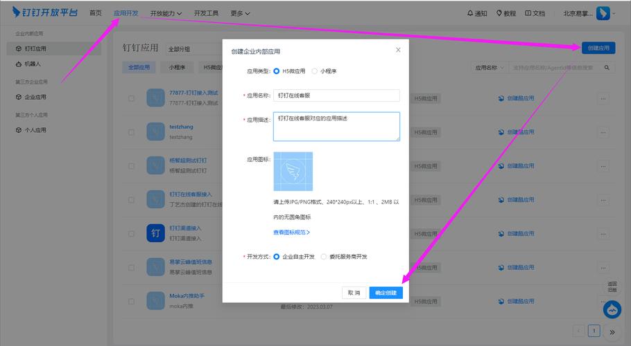Click the 应用图标 upload thumbnail
The image size is (631, 346).
[293, 172]
